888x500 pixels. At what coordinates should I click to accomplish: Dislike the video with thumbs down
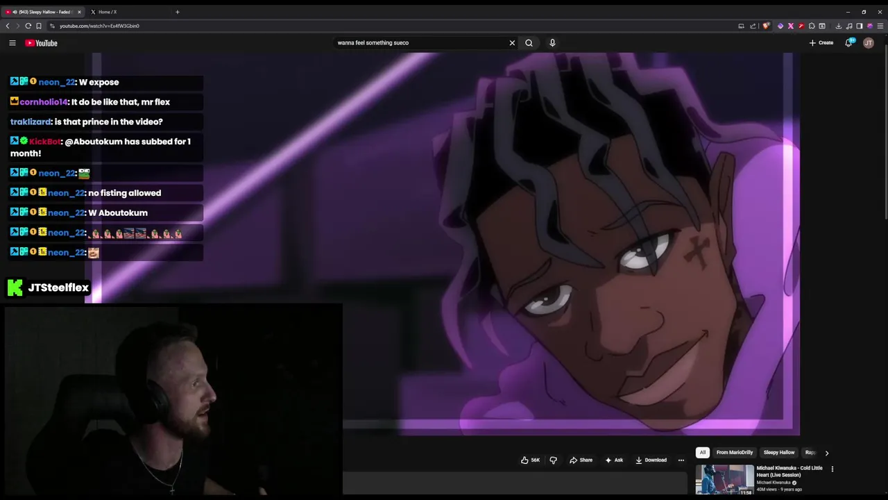553,460
